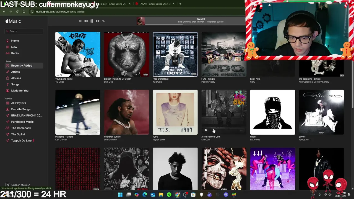Open the BRAZILIAN PHONK playlist
Image resolution: width=354 pixels, height=199 pixels.
tap(24, 116)
